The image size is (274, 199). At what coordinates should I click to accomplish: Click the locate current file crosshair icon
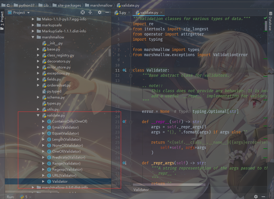[x=83, y=12]
